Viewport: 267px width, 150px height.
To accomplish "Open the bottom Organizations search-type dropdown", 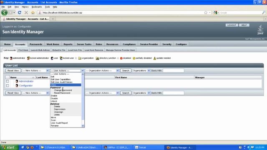I will pos(141,93).
